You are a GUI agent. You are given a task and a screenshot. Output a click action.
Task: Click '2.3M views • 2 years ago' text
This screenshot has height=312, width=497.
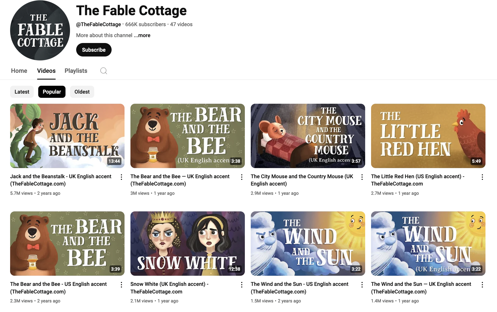(35, 301)
